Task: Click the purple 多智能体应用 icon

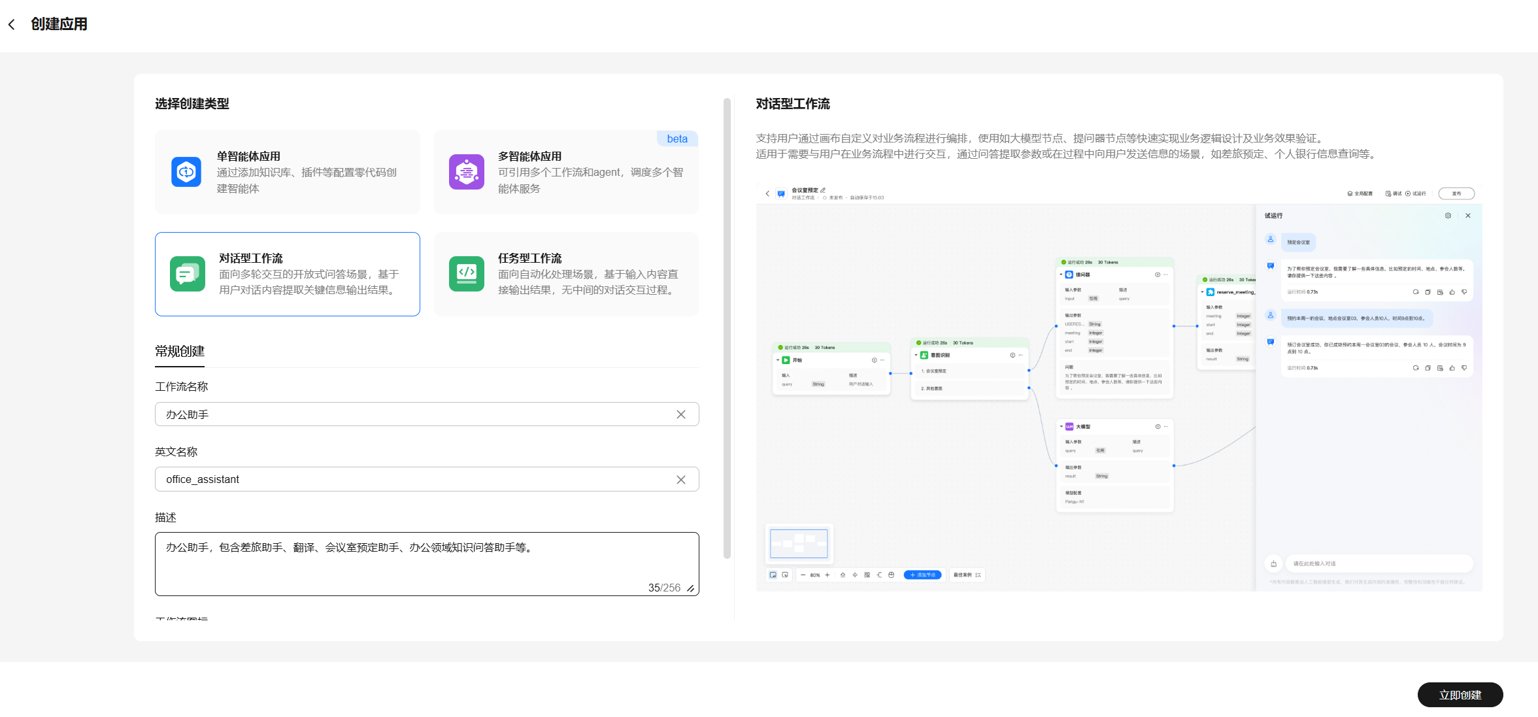Action: coord(466,173)
